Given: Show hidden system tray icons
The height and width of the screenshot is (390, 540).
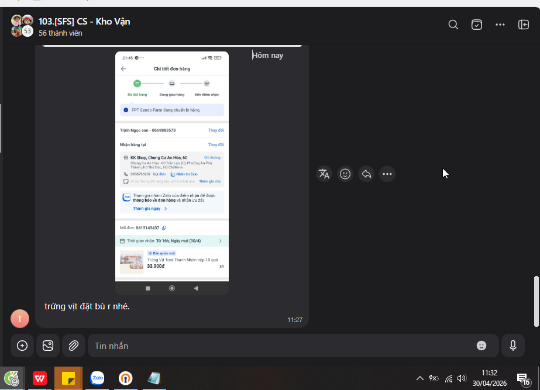Looking at the screenshot, I should tap(420, 378).
